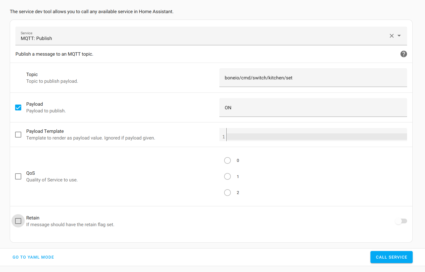Screen dimensions: 425x272
Task: Open the Service picker dropdown arrow
Action: pyautogui.click(x=399, y=36)
